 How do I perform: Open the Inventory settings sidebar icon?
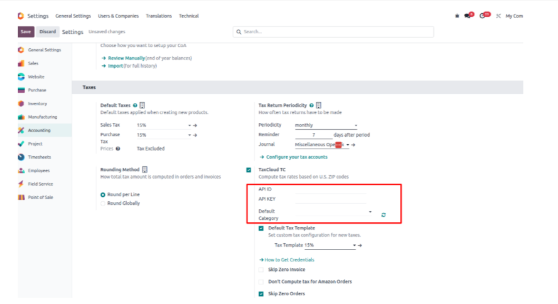coord(21,103)
